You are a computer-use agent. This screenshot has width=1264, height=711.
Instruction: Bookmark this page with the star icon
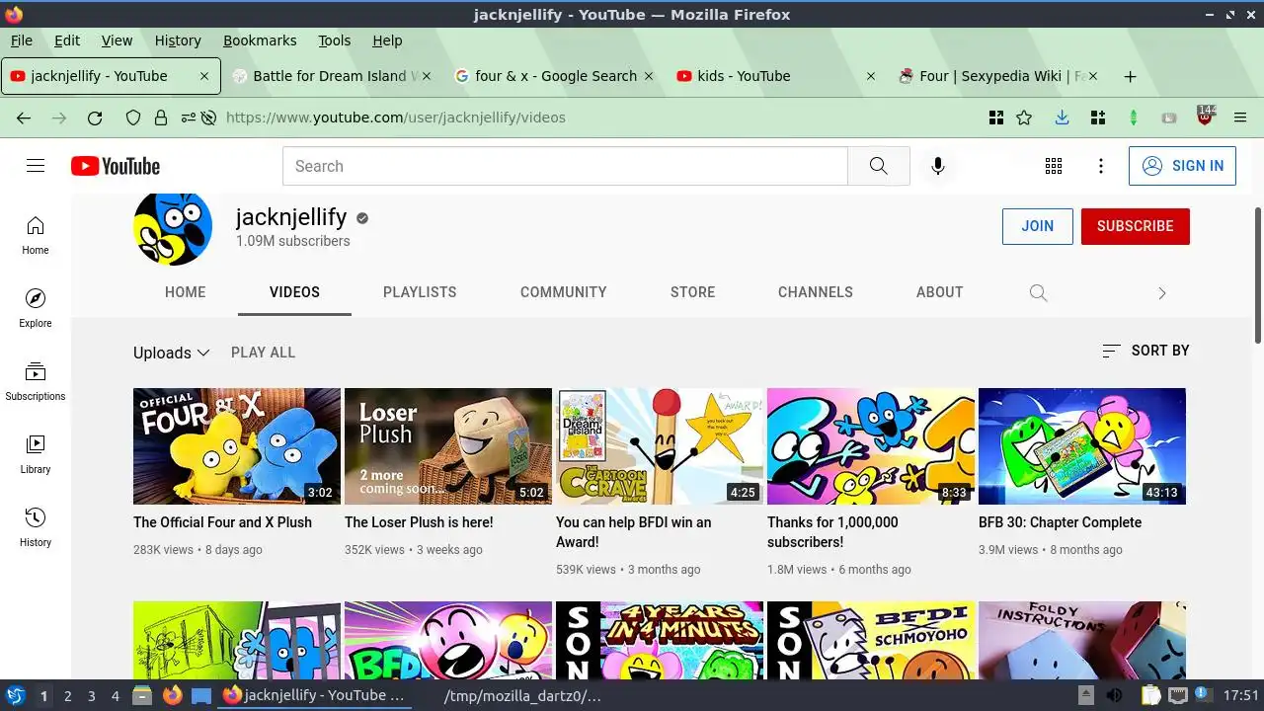point(1024,118)
